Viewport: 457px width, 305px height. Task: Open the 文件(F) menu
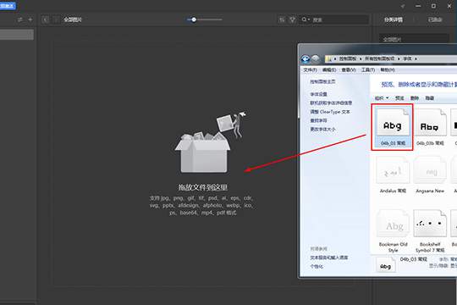tap(310, 70)
